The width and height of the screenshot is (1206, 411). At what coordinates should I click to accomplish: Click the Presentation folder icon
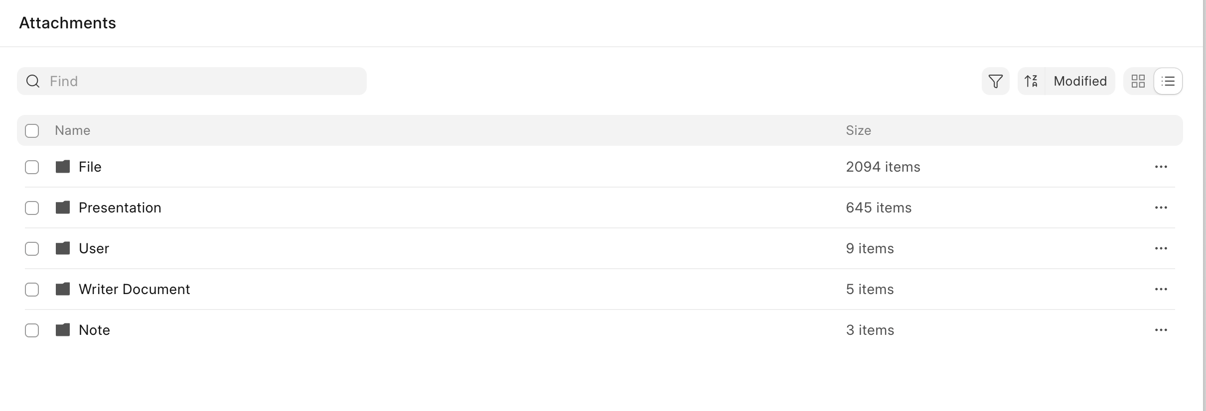pyautogui.click(x=63, y=207)
